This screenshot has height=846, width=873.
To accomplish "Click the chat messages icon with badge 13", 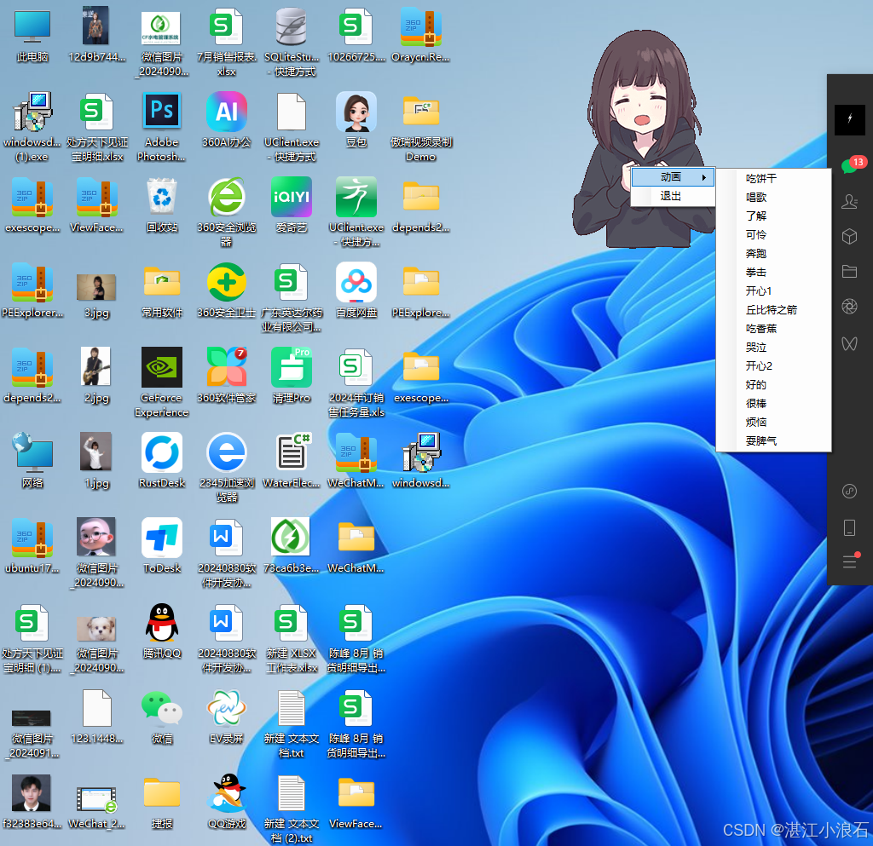I will click(852, 165).
